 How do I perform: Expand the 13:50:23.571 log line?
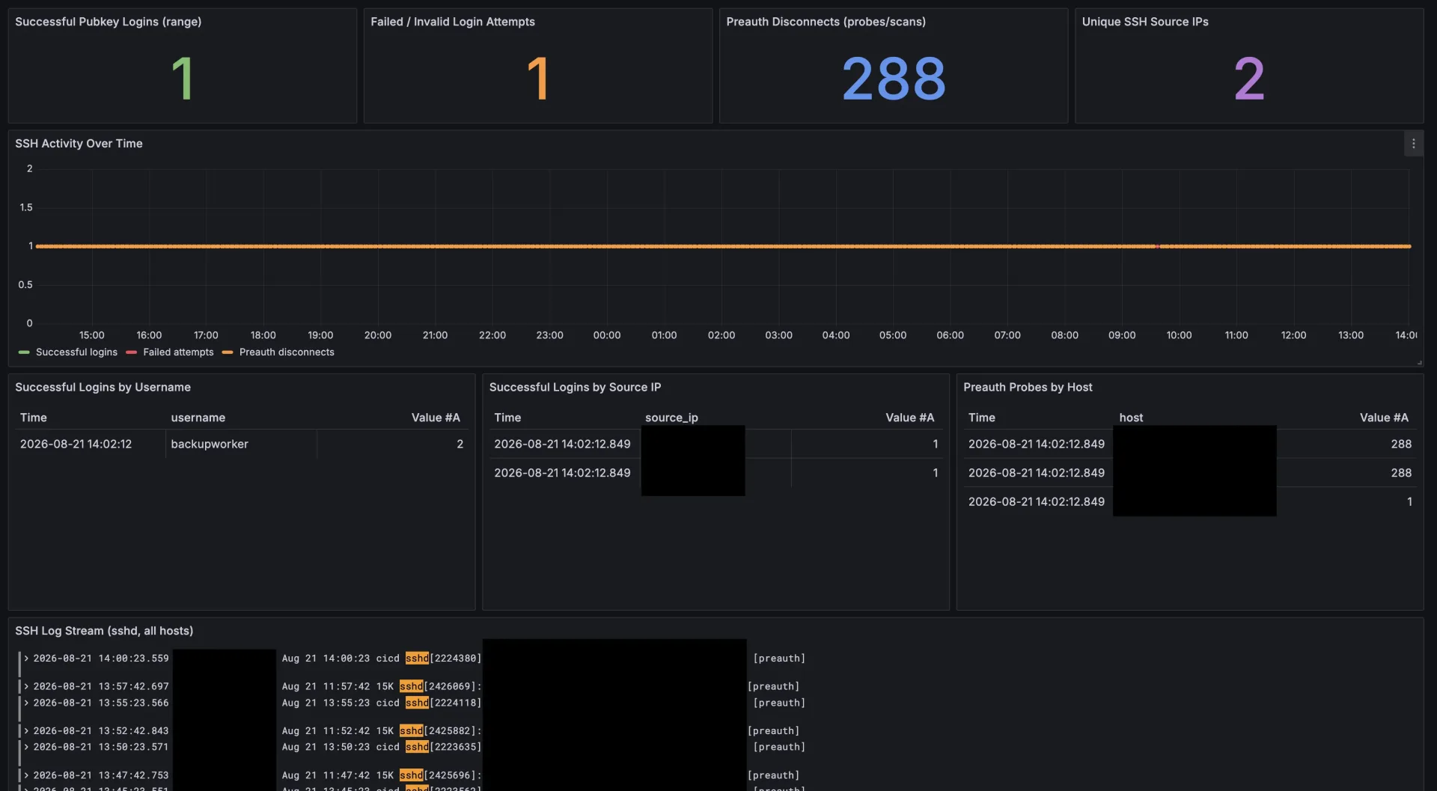pyautogui.click(x=26, y=747)
